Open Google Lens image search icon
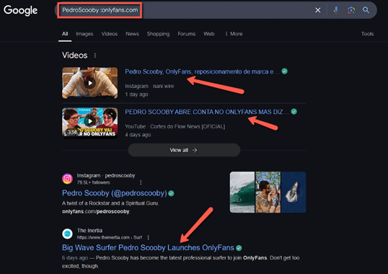Image resolution: width=388 pixels, height=274 pixels. point(351,10)
